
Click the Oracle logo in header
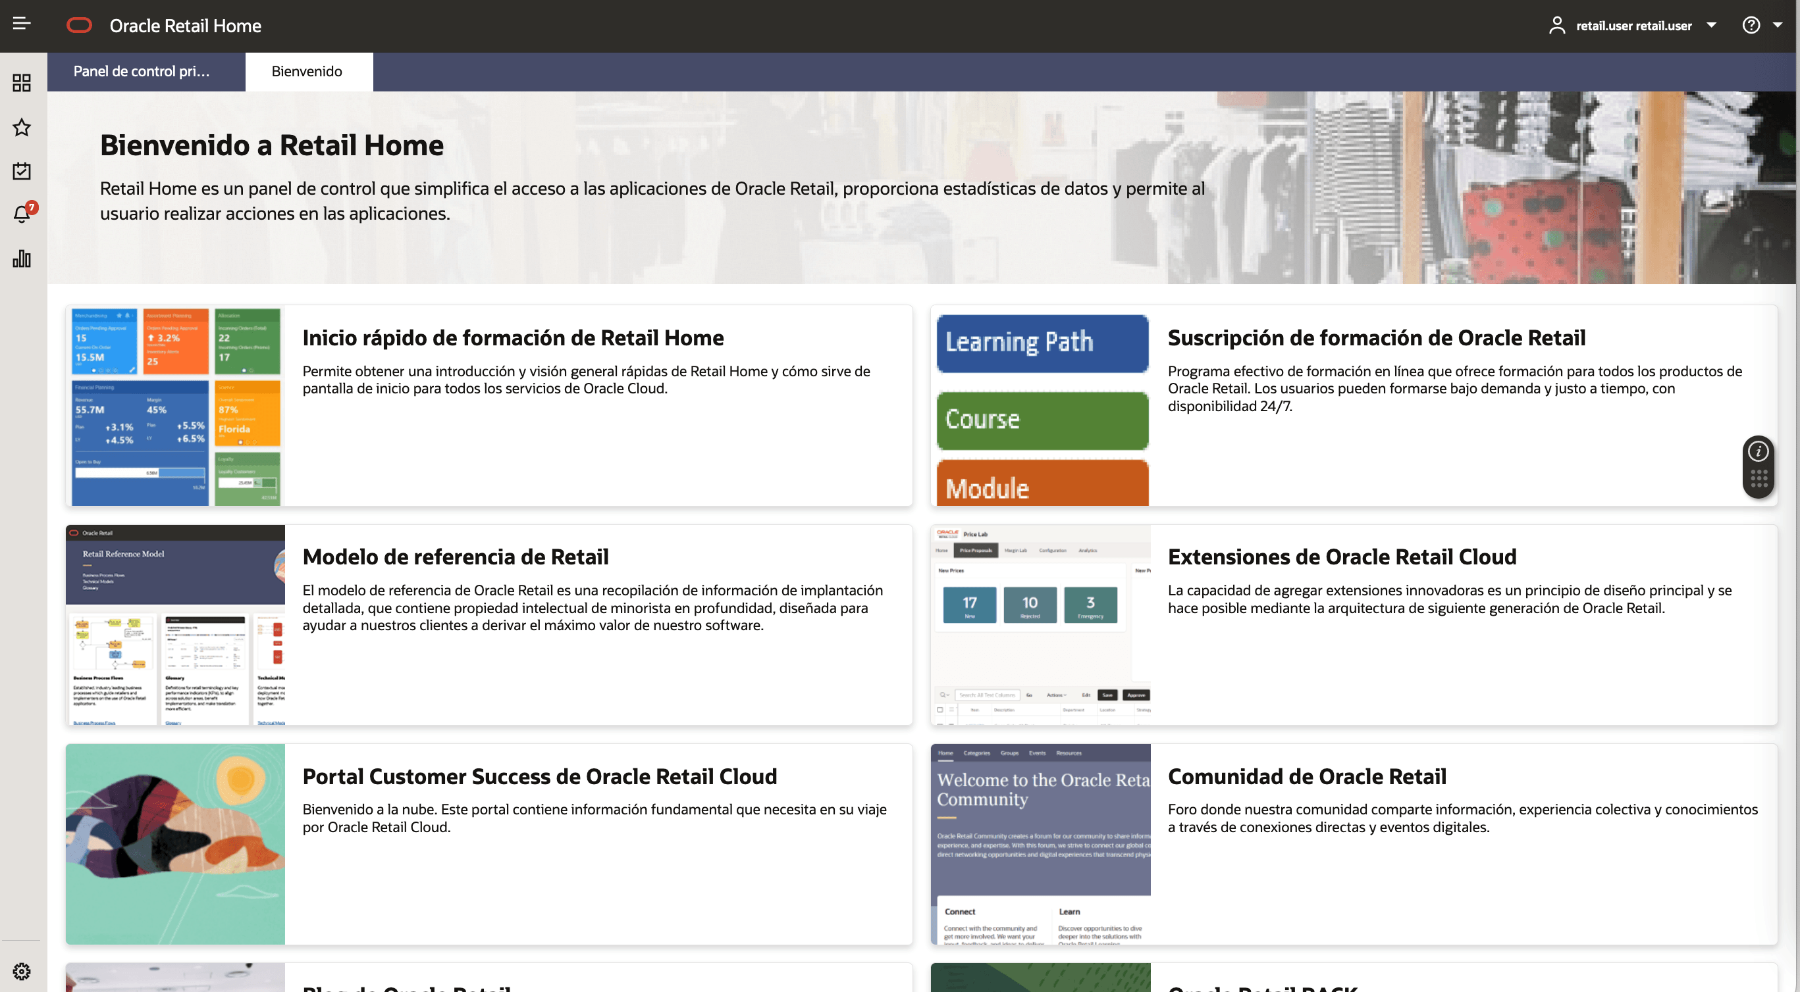click(x=79, y=26)
